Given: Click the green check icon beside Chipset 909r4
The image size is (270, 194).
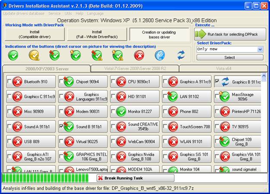Looking at the screenshot, I should 69,81.
